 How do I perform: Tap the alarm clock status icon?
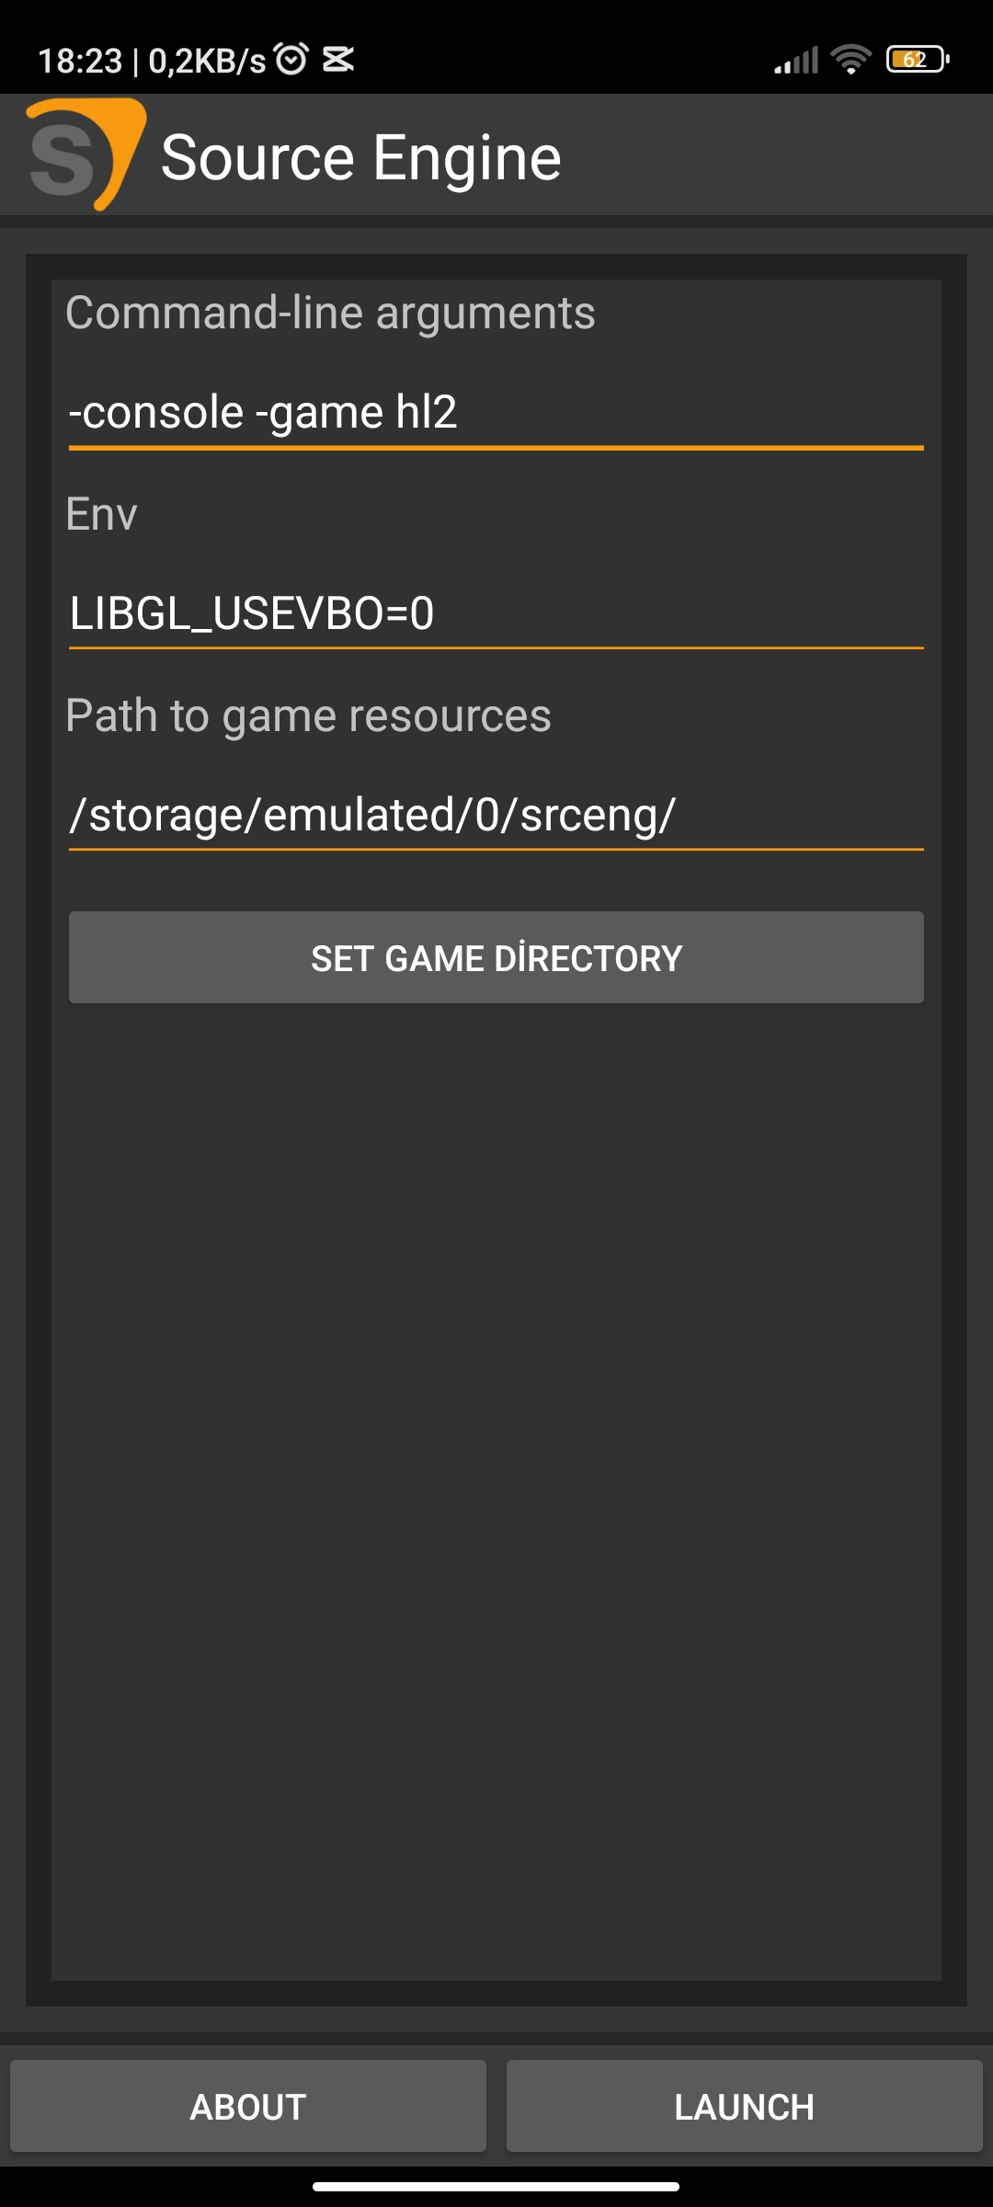tap(291, 59)
